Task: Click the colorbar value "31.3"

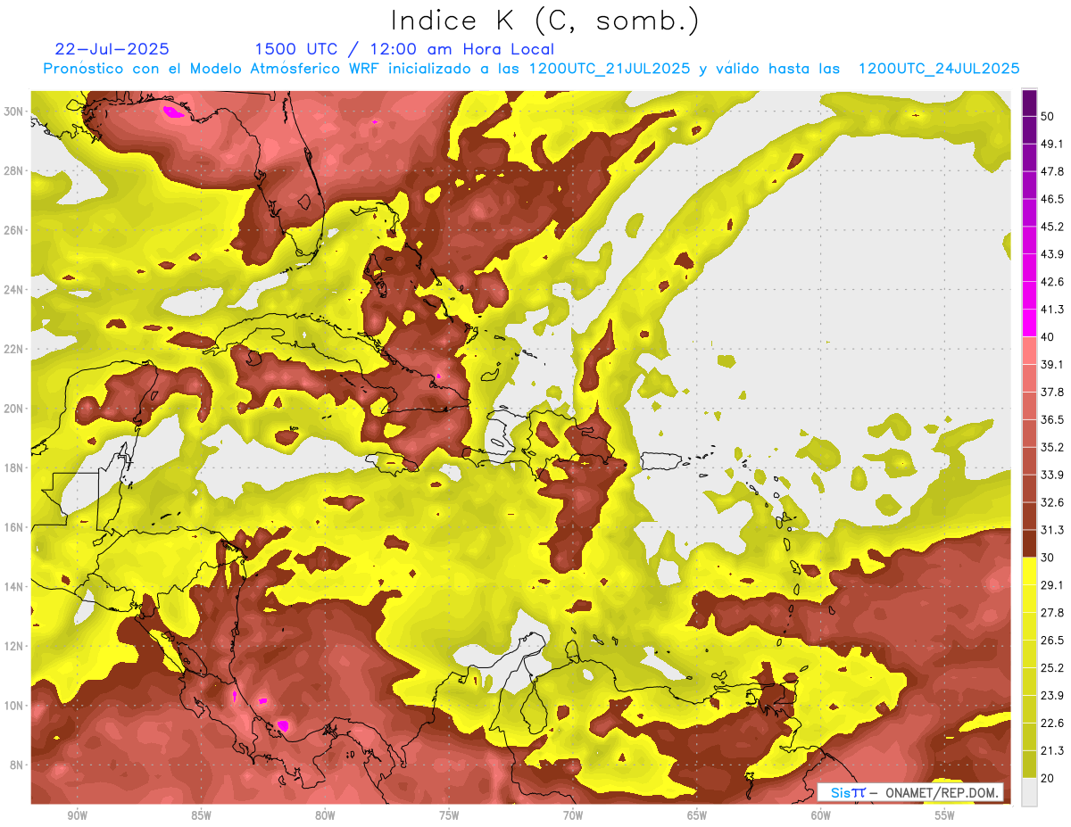Action: [x=1052, y=530]
